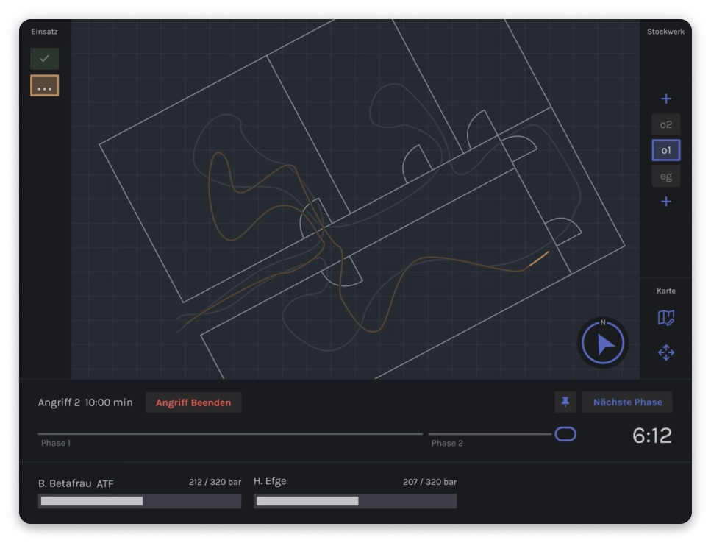Select the o1 floor tab

point(665,150)
